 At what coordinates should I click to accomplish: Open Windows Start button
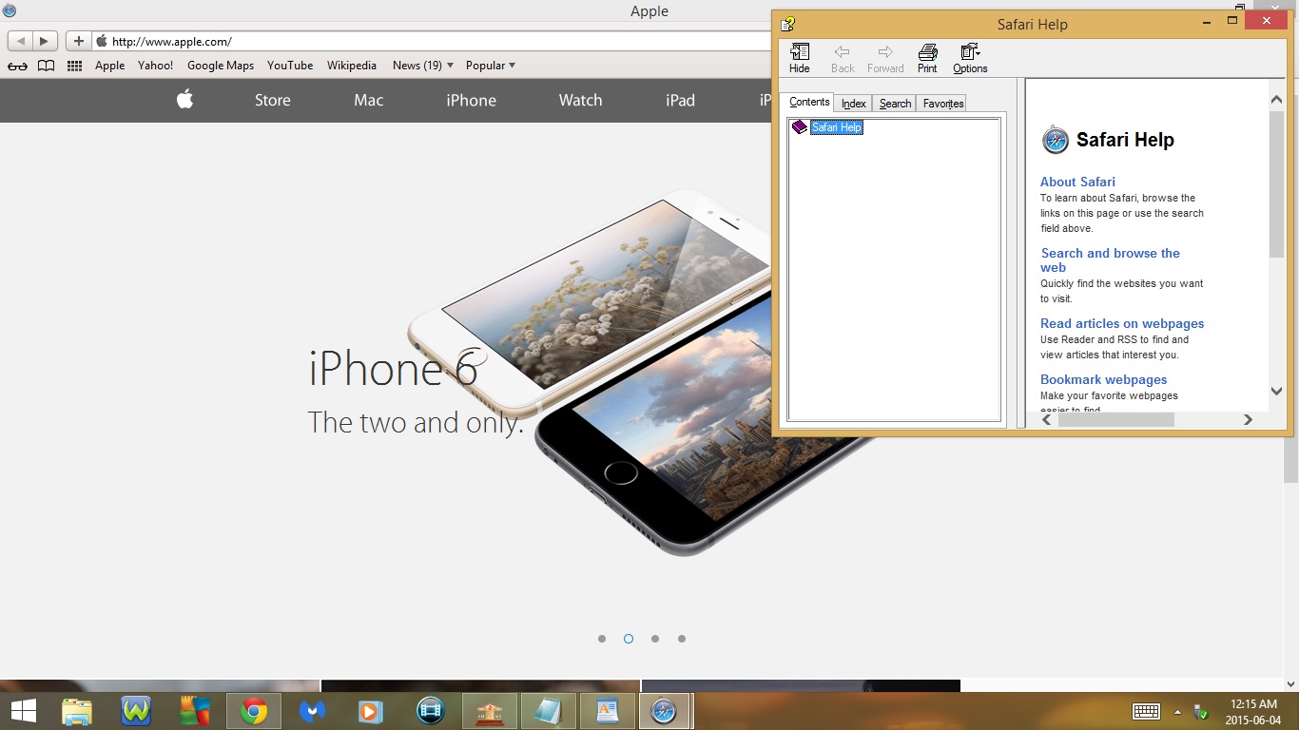point(24,711)
